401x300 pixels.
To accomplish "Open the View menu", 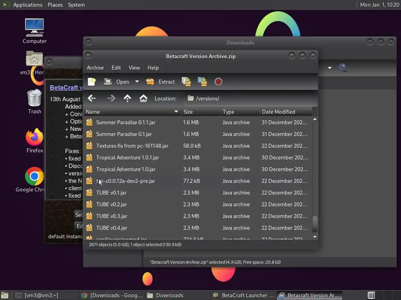I will (134, 68).
